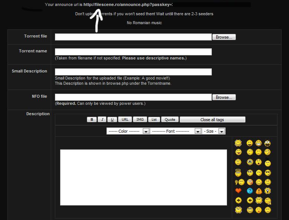289x220 pixels.
Task: Focus the Small Description text field
Action: coord(133,72)
